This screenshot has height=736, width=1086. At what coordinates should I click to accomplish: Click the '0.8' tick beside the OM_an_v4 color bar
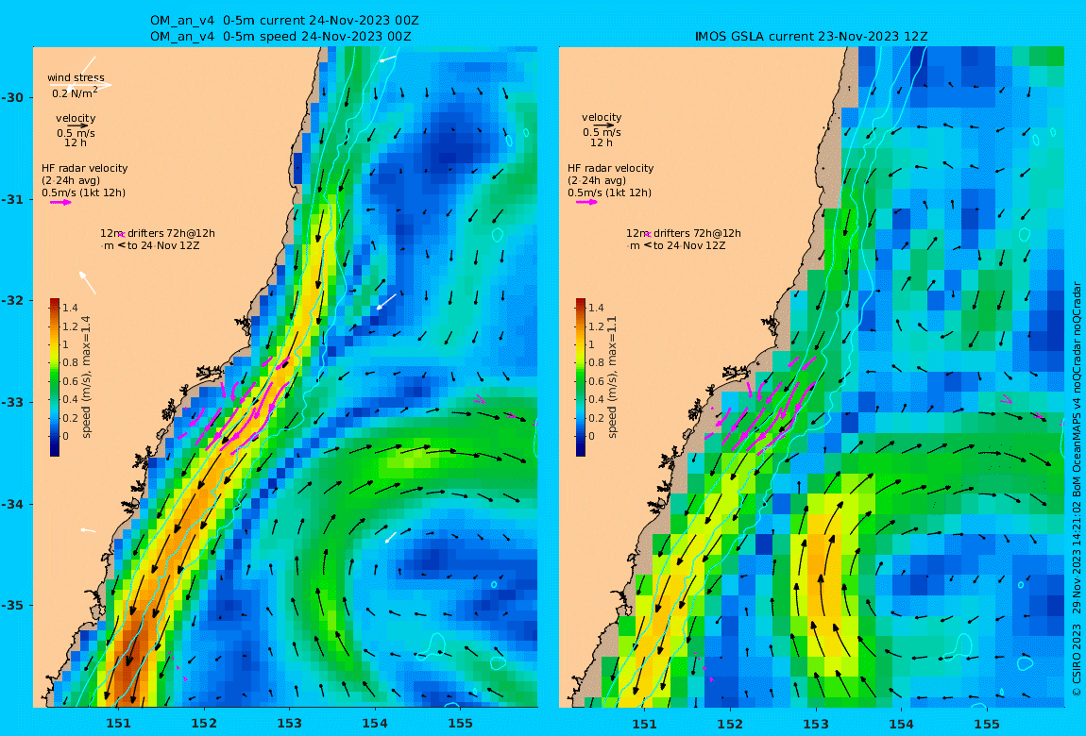tap(71, 362)
